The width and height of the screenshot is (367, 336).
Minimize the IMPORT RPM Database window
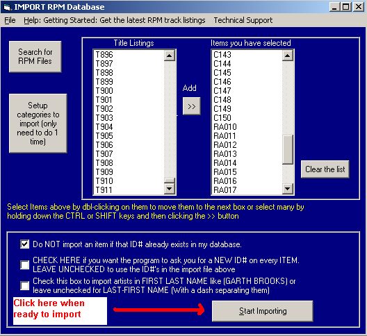[335, 6]
